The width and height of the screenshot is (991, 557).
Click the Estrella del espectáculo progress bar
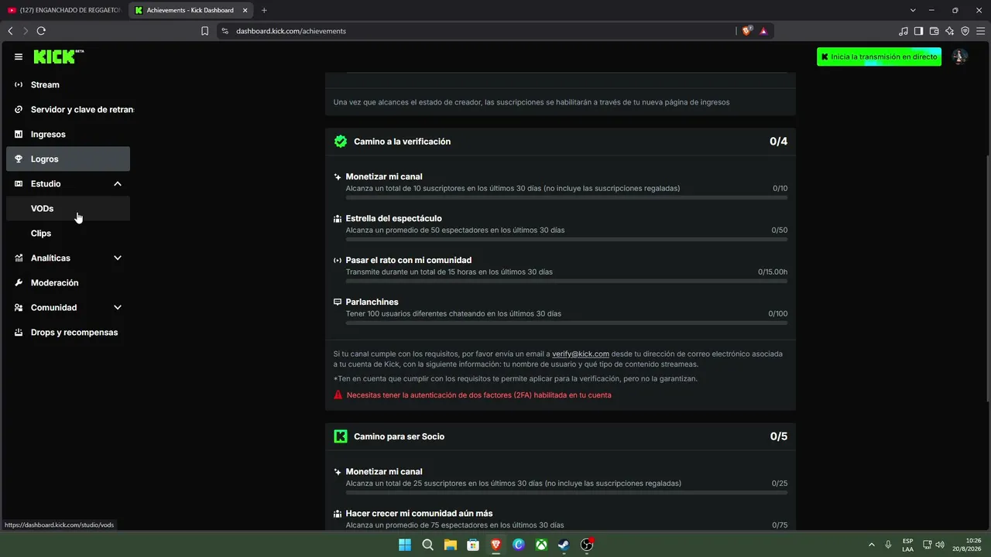coord(567,239)
